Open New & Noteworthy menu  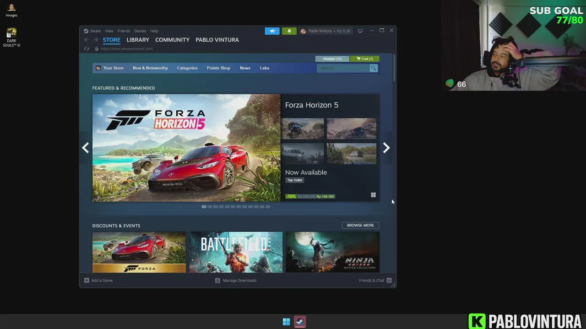(x=150, y=68)
